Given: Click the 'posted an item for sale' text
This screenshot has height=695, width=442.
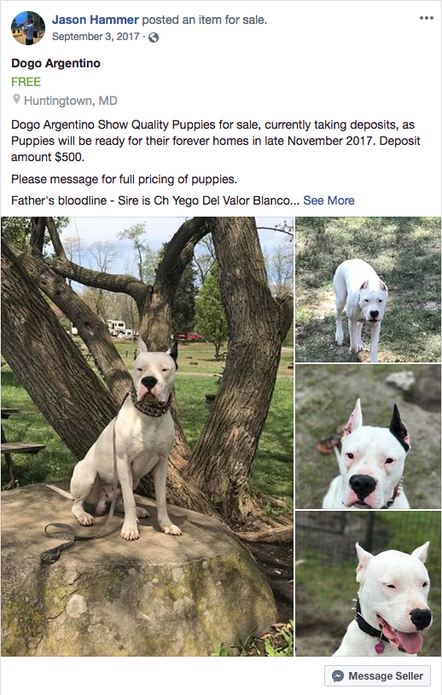Looking at the screenshot, I should pyautogui.click(x=205, y=20).
